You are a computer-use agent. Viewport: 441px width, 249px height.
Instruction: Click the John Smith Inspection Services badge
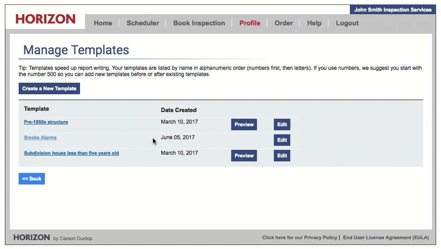[393, 10]
